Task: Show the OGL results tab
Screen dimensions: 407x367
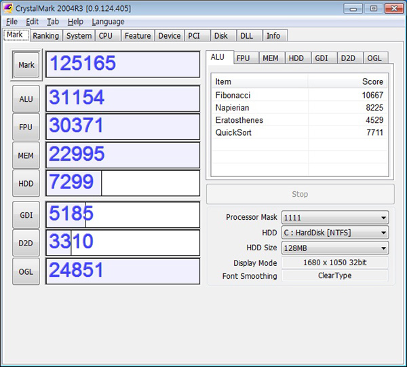Action: tap(376, 58)
